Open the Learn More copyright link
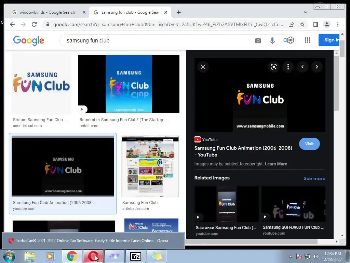 [x=276, y=164]
